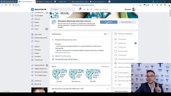
Task: Click Рассказать друзьям share icon
Action: click(116, 81)
